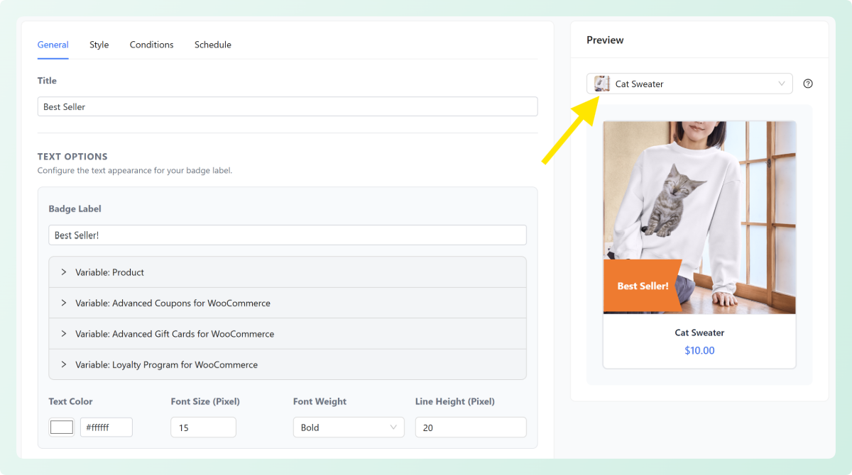Click the Font Size pixel field
Image resolution: width=852 pixels, height=475 pixels.
coord(203,428)
